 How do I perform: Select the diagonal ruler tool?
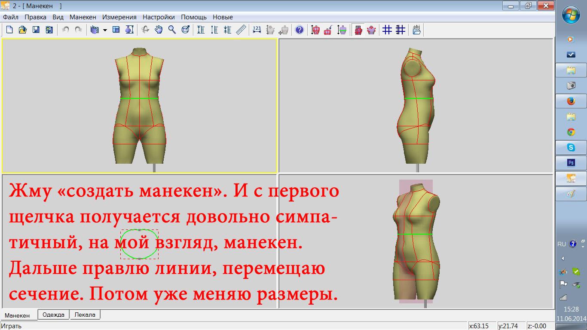[x=241, y=30]
